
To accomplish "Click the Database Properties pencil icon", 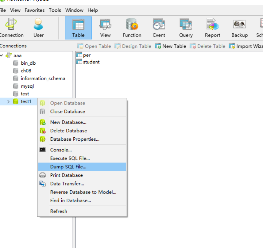I will point(43,139).
